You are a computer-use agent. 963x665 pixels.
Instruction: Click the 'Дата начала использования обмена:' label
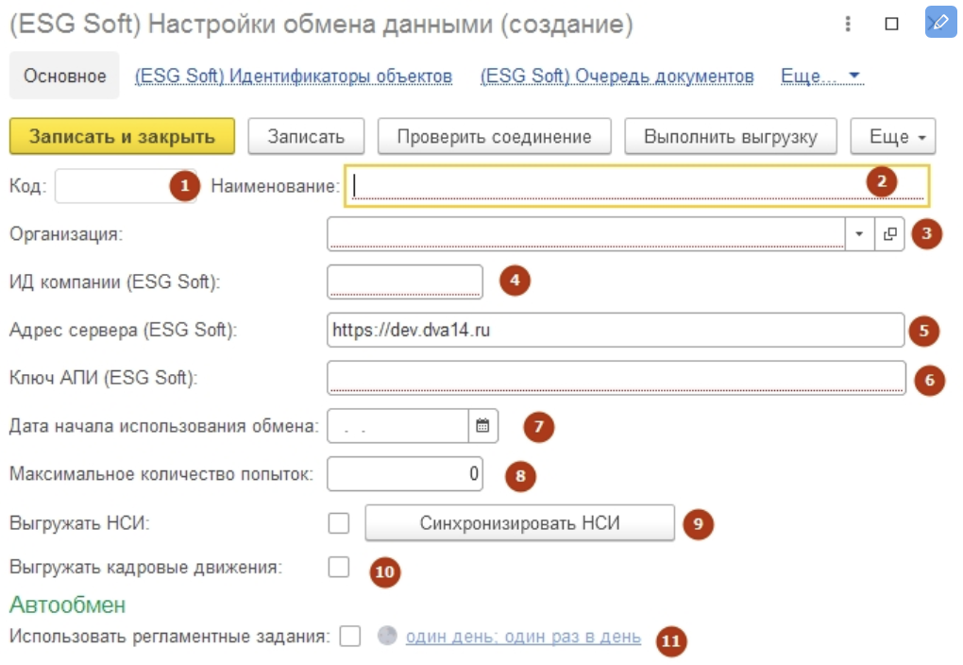(164, 426)
